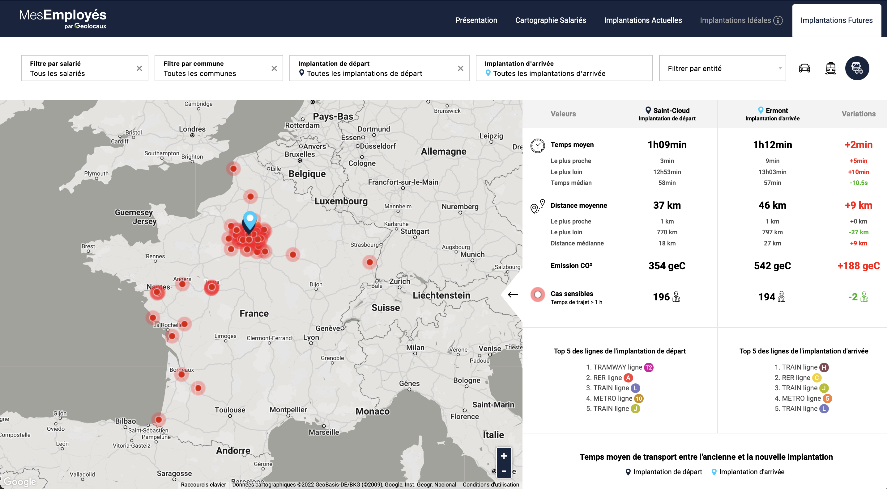Clear the Implantation de départ filter

tap(460, 69)
